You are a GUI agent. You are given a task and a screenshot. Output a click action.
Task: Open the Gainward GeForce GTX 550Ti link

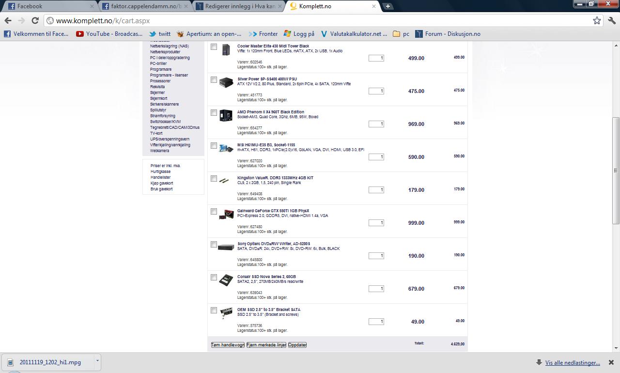click(x=273, y=211)
